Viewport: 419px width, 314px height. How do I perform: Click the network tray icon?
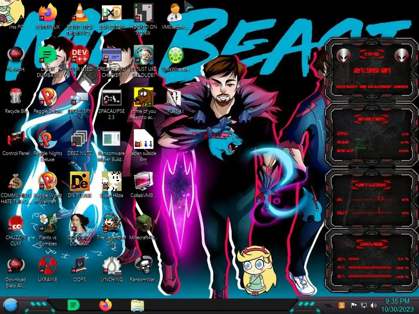(x=364, y=305)
